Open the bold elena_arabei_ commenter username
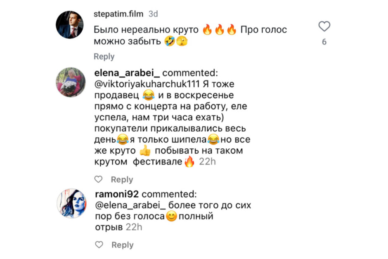 127,73
